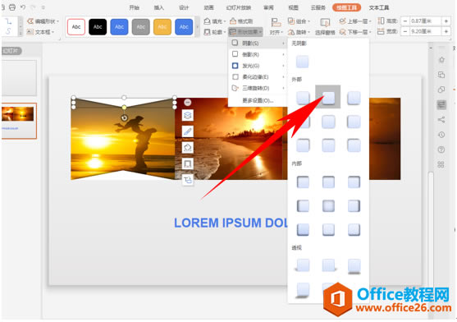Select the sunset slide thumbnail in panel
Screen dimensions: 457x322
point(19,120)
